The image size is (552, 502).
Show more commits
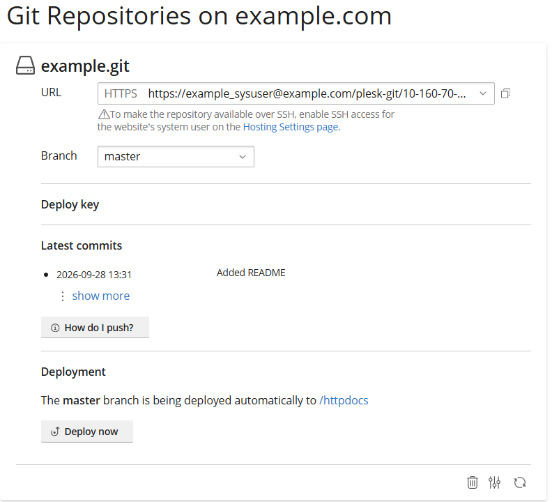click(100, 296)
